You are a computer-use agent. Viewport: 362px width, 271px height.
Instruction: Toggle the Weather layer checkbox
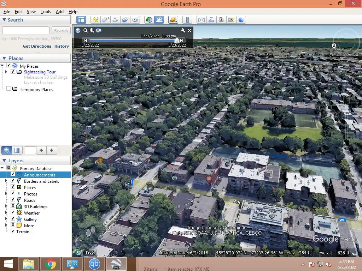(13, 212)
